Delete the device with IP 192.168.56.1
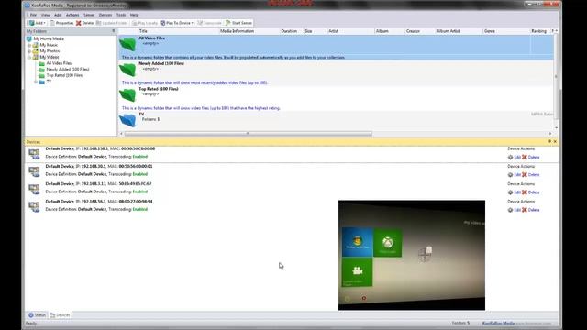Screen dimensions: 587x330 pyautogui.click(x=531, y=210)
